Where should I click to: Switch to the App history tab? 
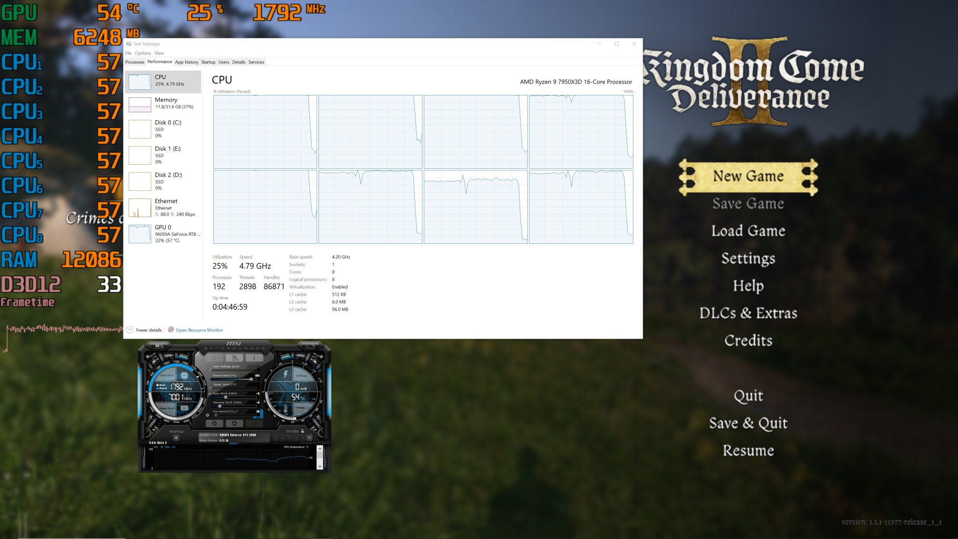coord(187,62)
